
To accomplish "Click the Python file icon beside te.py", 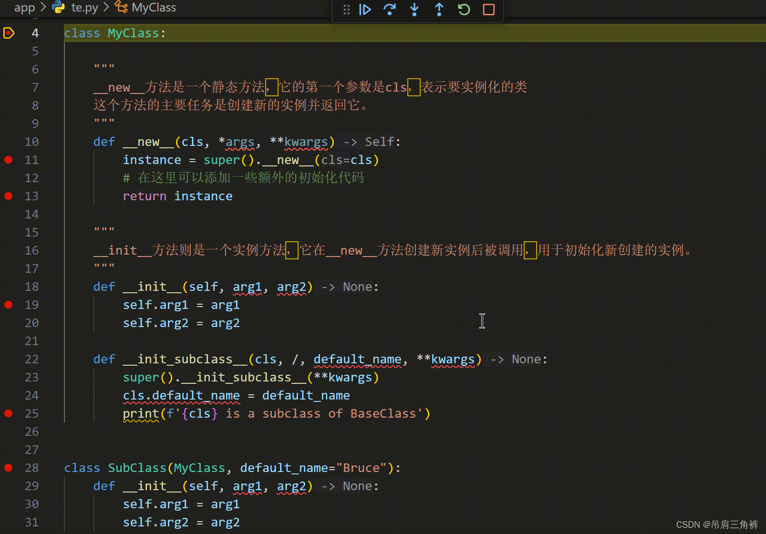I will pyautogui.click(x=58, y=7).
